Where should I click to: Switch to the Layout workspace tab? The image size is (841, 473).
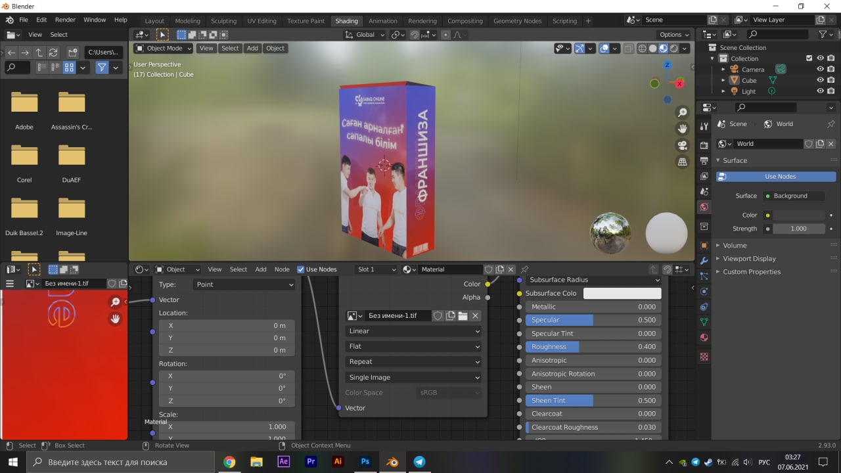154,21
